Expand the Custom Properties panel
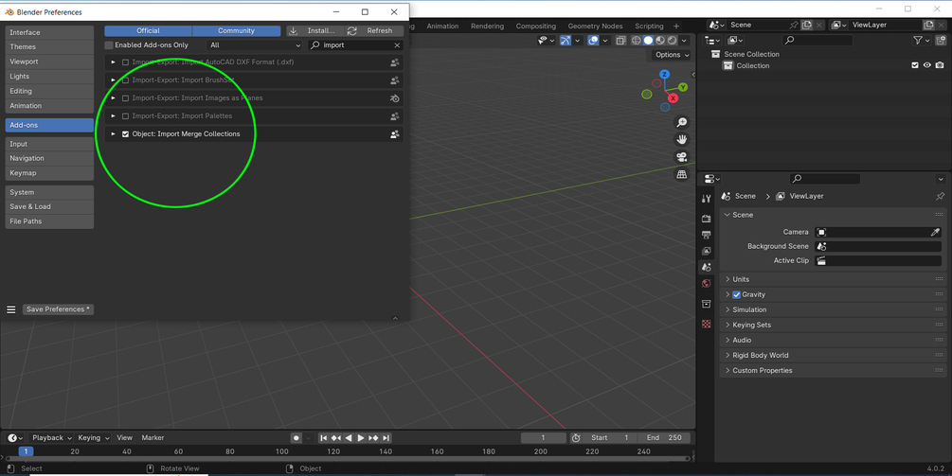952x476 pixels. [x=831, y=371]
